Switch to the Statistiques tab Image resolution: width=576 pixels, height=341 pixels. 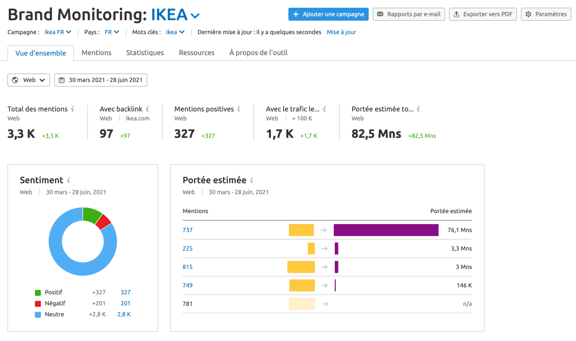tap(145, 53)
